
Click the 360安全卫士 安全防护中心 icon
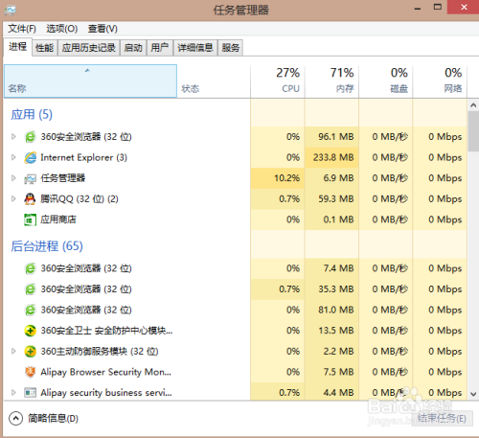point(31,331)
